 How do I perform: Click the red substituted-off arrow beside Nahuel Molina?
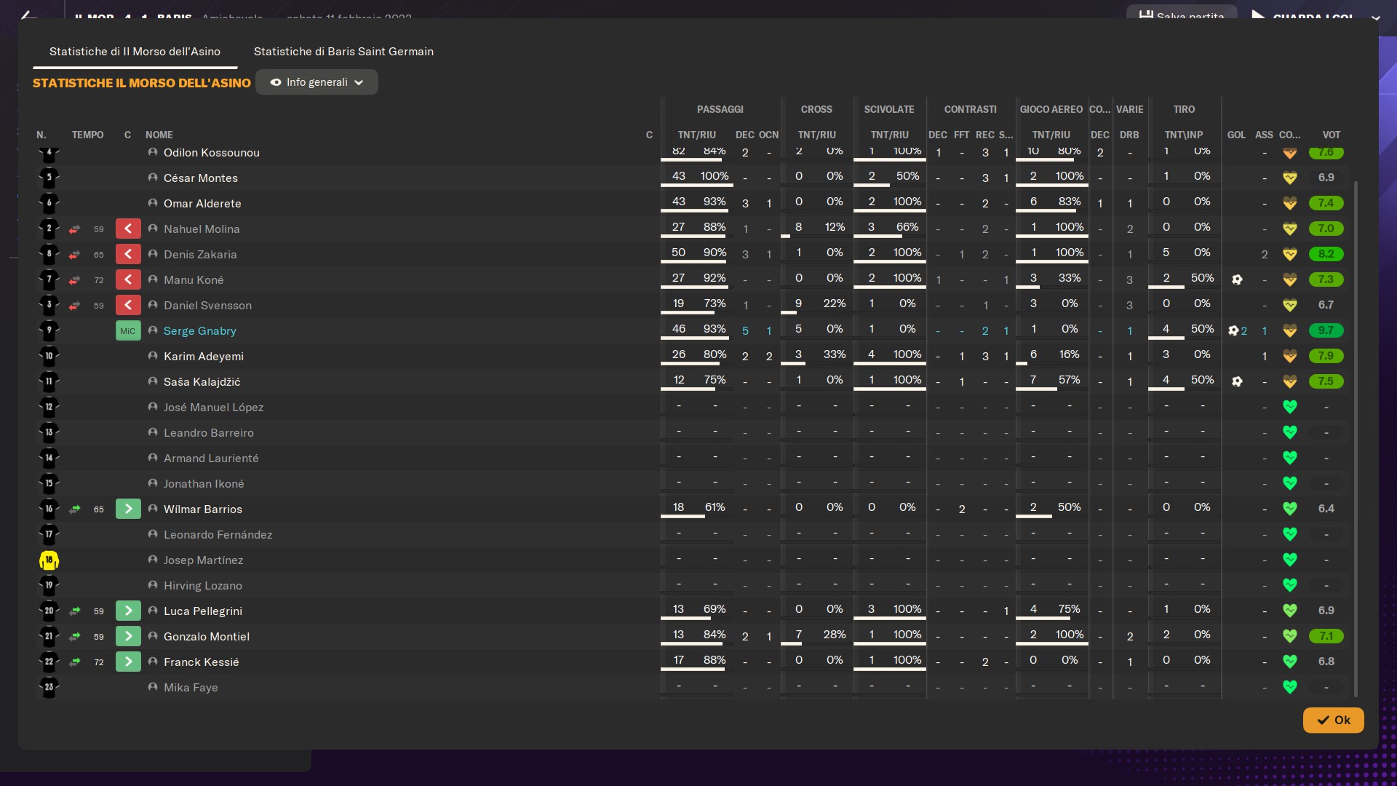pos(128,229)
